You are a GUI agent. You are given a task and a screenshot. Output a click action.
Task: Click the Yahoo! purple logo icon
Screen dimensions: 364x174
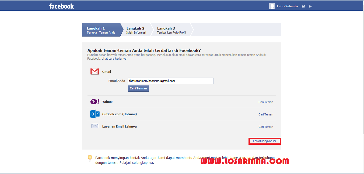(x=95, y=102)
